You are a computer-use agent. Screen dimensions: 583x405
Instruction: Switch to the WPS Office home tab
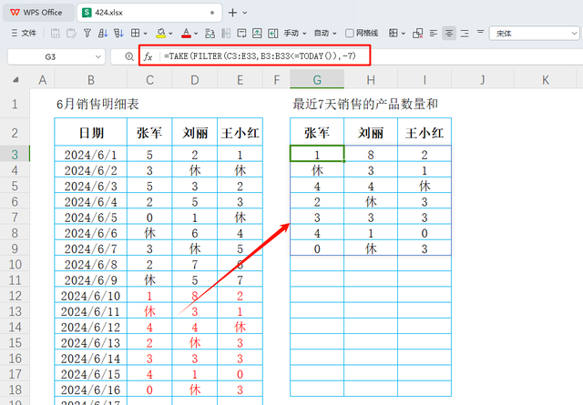point(36,12)
